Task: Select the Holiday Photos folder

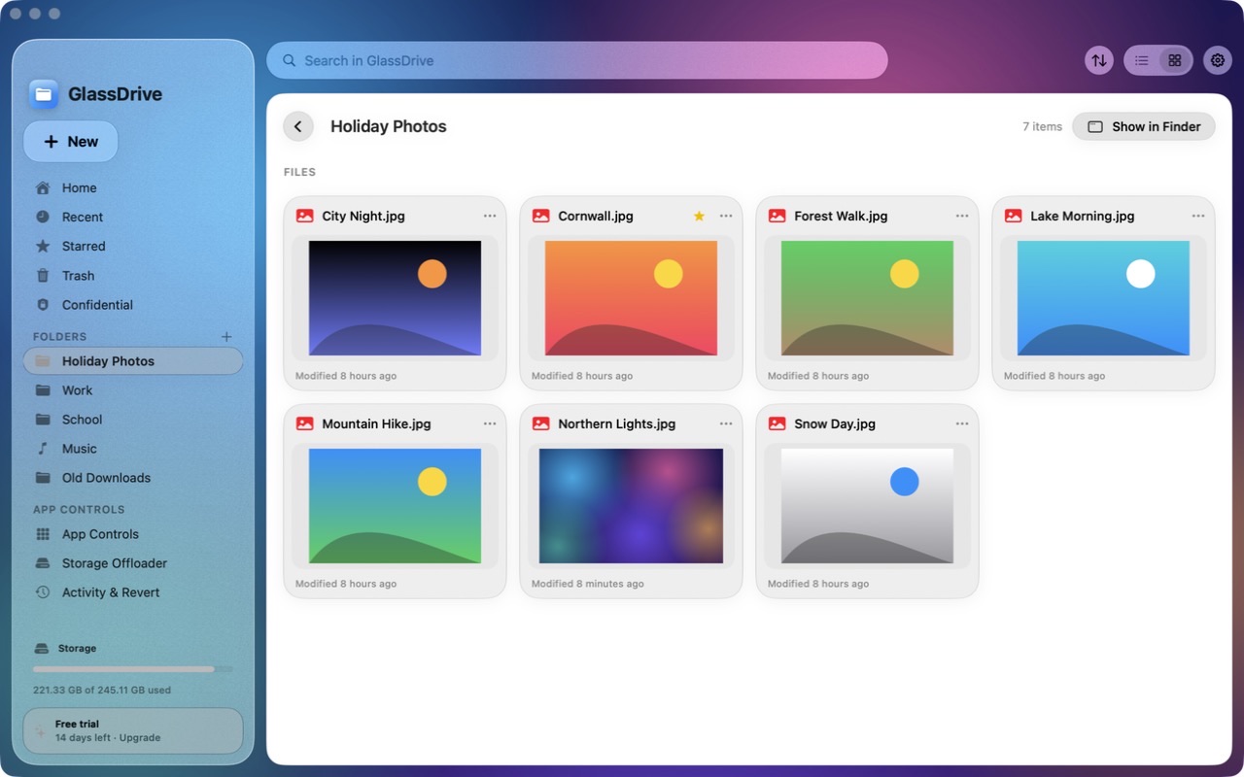Action: pos(133,361)
